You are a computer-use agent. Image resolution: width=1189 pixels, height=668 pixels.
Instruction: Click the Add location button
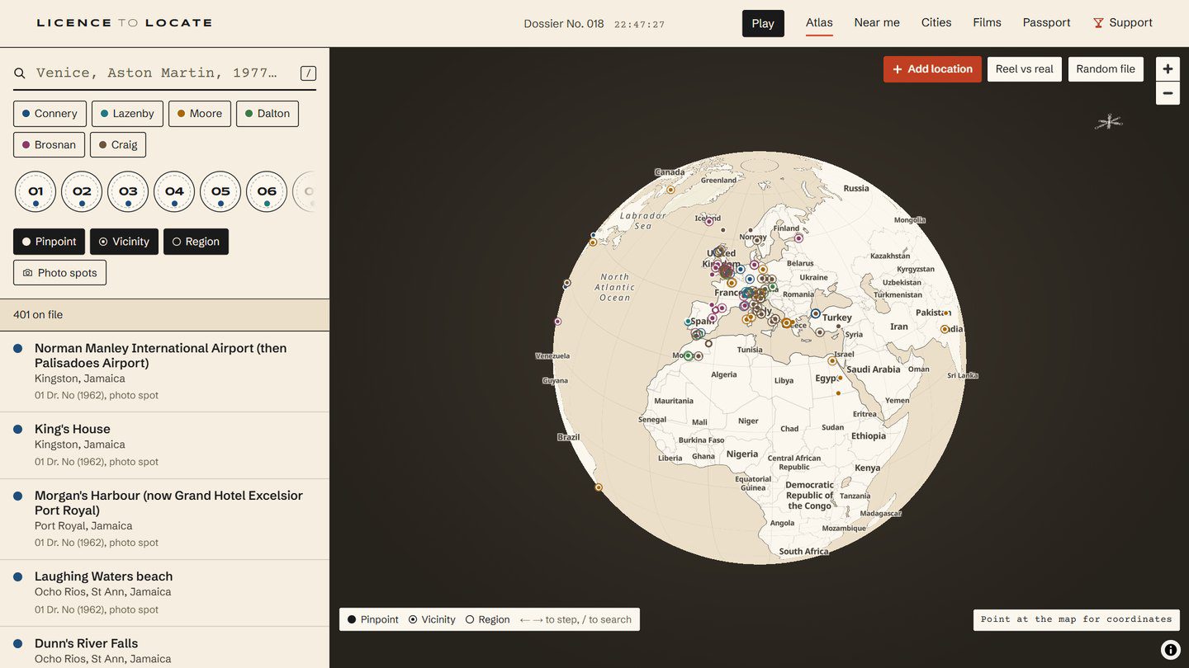[932, 69]
